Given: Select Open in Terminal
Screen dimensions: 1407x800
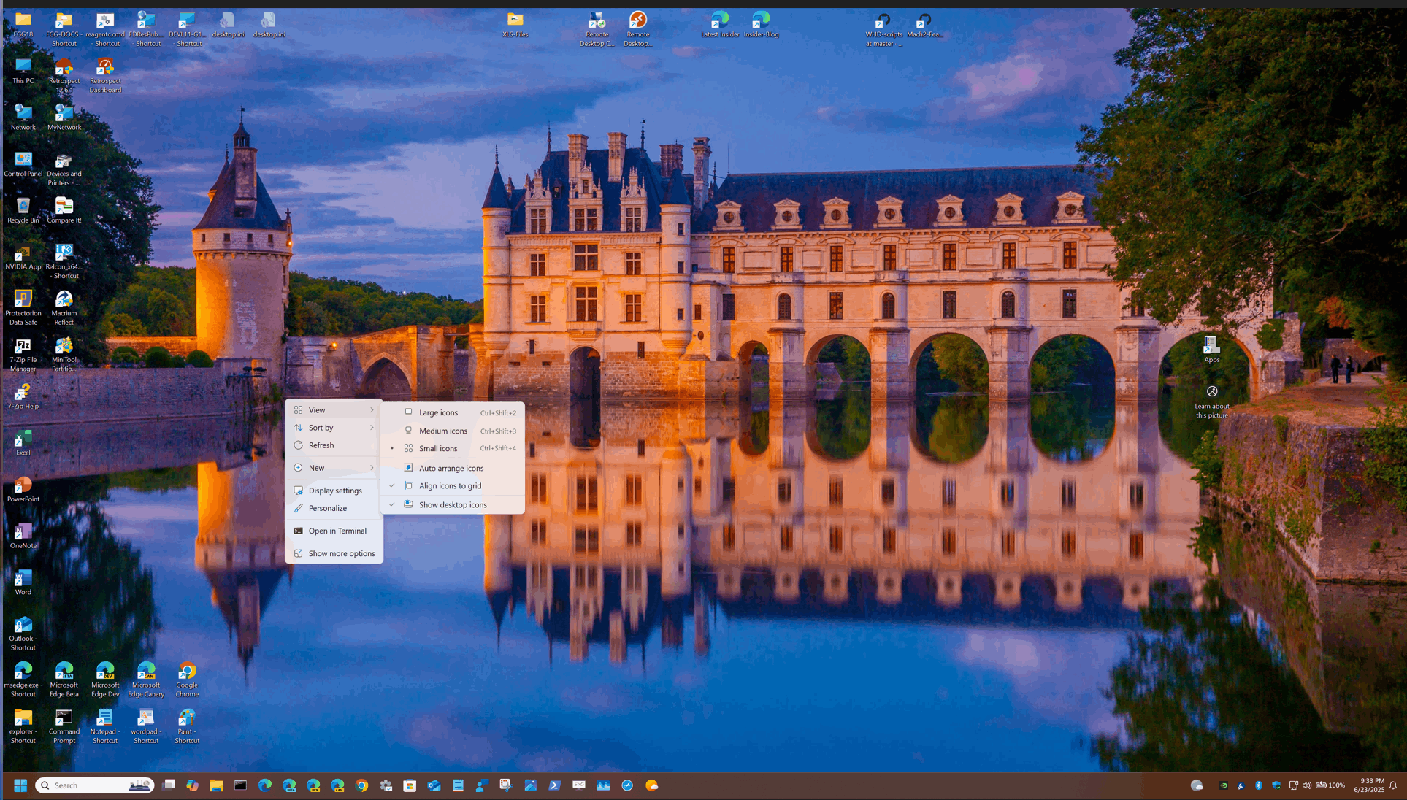Looking at the screenshot, I should [x=334, y=531].
